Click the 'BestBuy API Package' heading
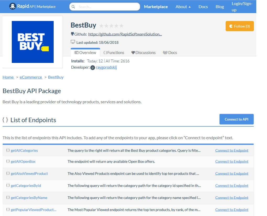The width and height of the screenshot is (267, 216). point(32,91)
